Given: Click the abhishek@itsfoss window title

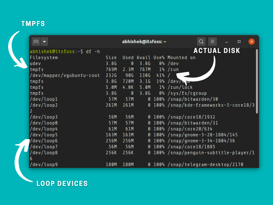Looking at the screenshot, I should pyautogui.click(x=144, y=42).
